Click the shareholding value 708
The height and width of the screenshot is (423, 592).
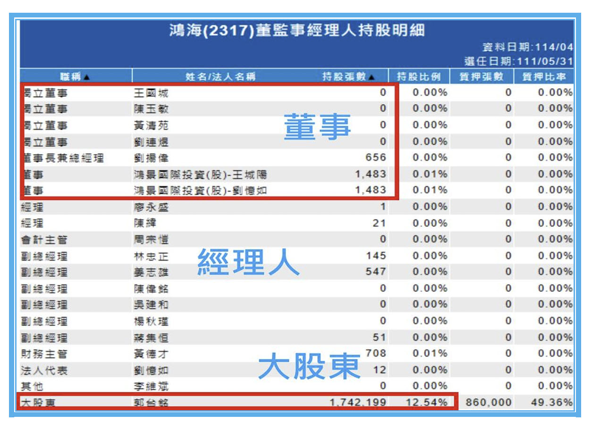tap(376, 353)
